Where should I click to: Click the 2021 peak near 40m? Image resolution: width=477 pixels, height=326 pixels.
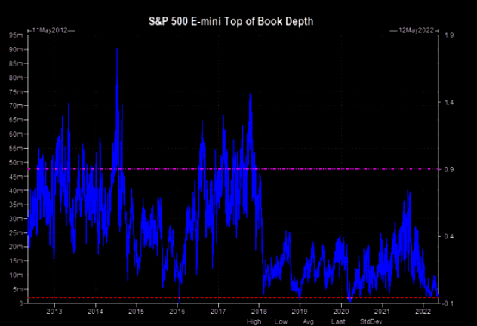pyautogui.click(x=408, y=192)
